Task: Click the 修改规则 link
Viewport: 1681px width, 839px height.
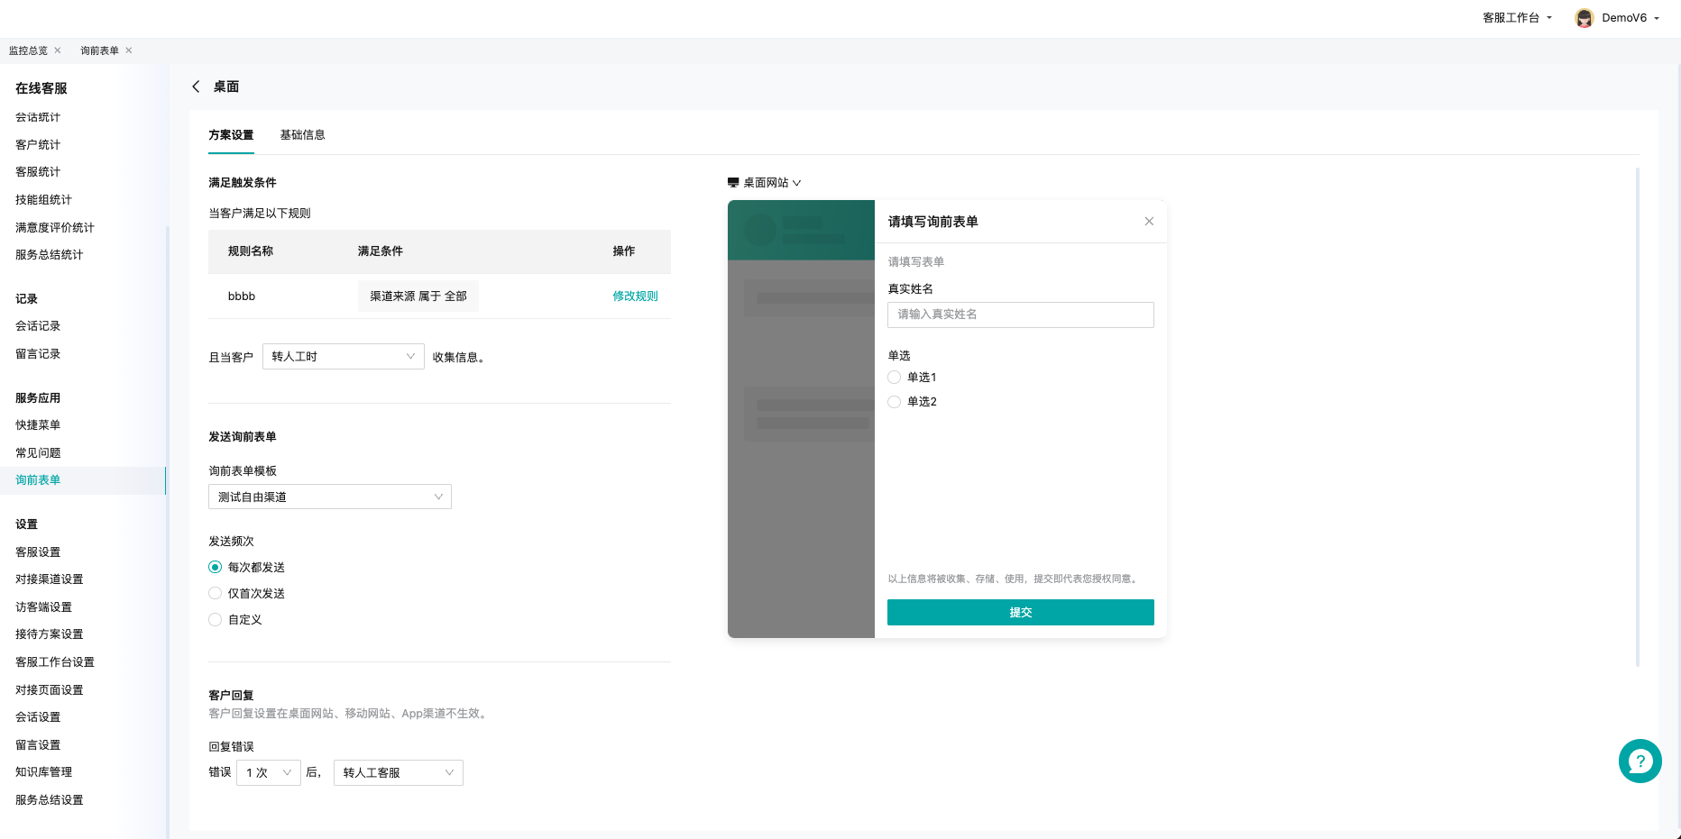Action: coord(635,296)
